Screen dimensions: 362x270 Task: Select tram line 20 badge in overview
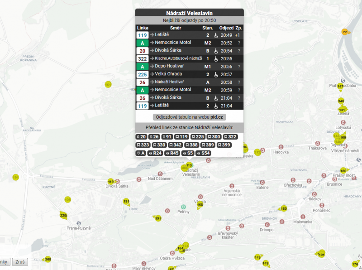coord(141,137)
